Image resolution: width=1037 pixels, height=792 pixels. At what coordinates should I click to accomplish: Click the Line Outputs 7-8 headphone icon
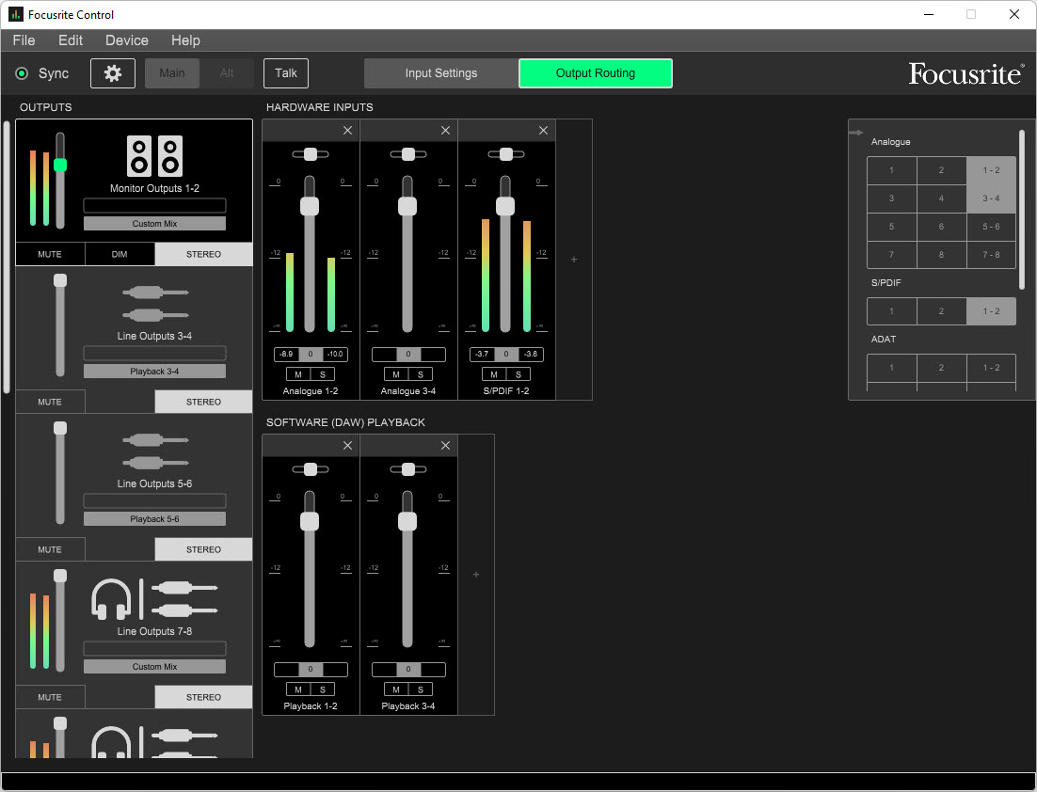point(110,599)
